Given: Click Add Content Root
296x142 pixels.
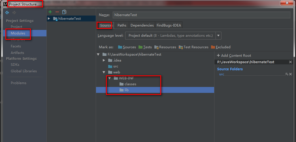Looking at the screenshot, I should point(234,56).
